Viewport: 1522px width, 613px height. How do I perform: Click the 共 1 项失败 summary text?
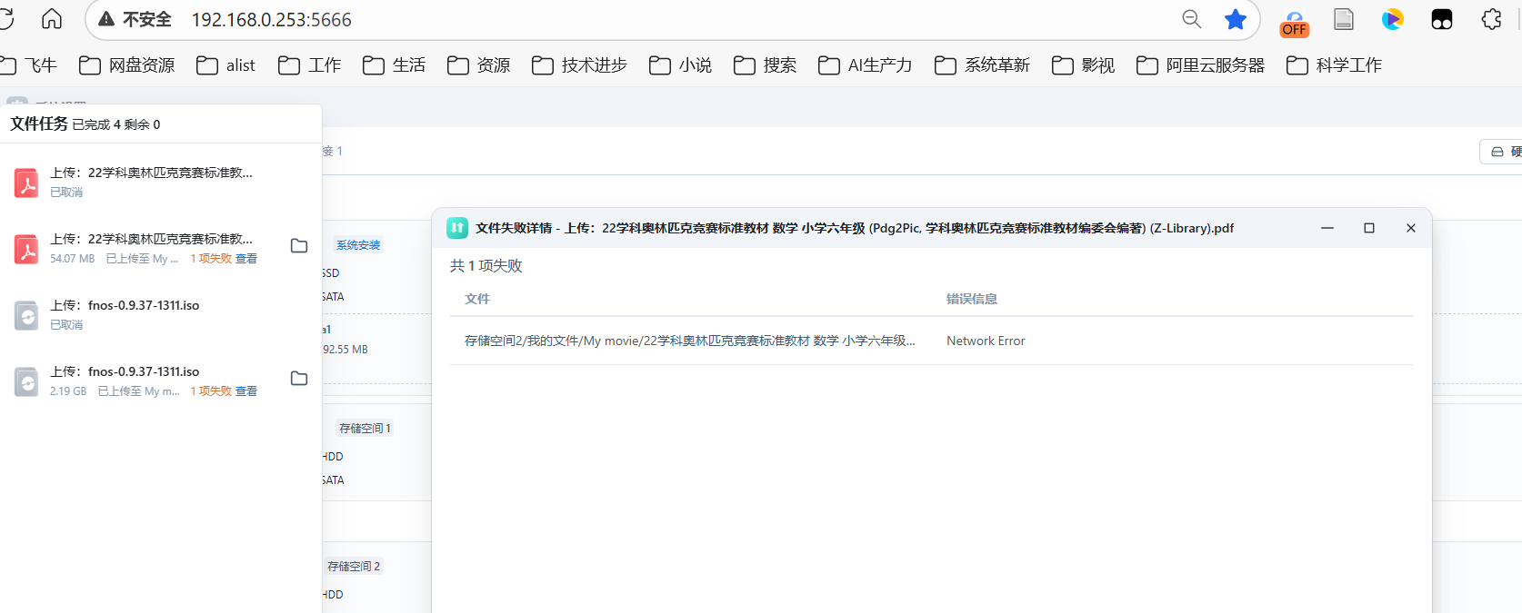point(486,266)
